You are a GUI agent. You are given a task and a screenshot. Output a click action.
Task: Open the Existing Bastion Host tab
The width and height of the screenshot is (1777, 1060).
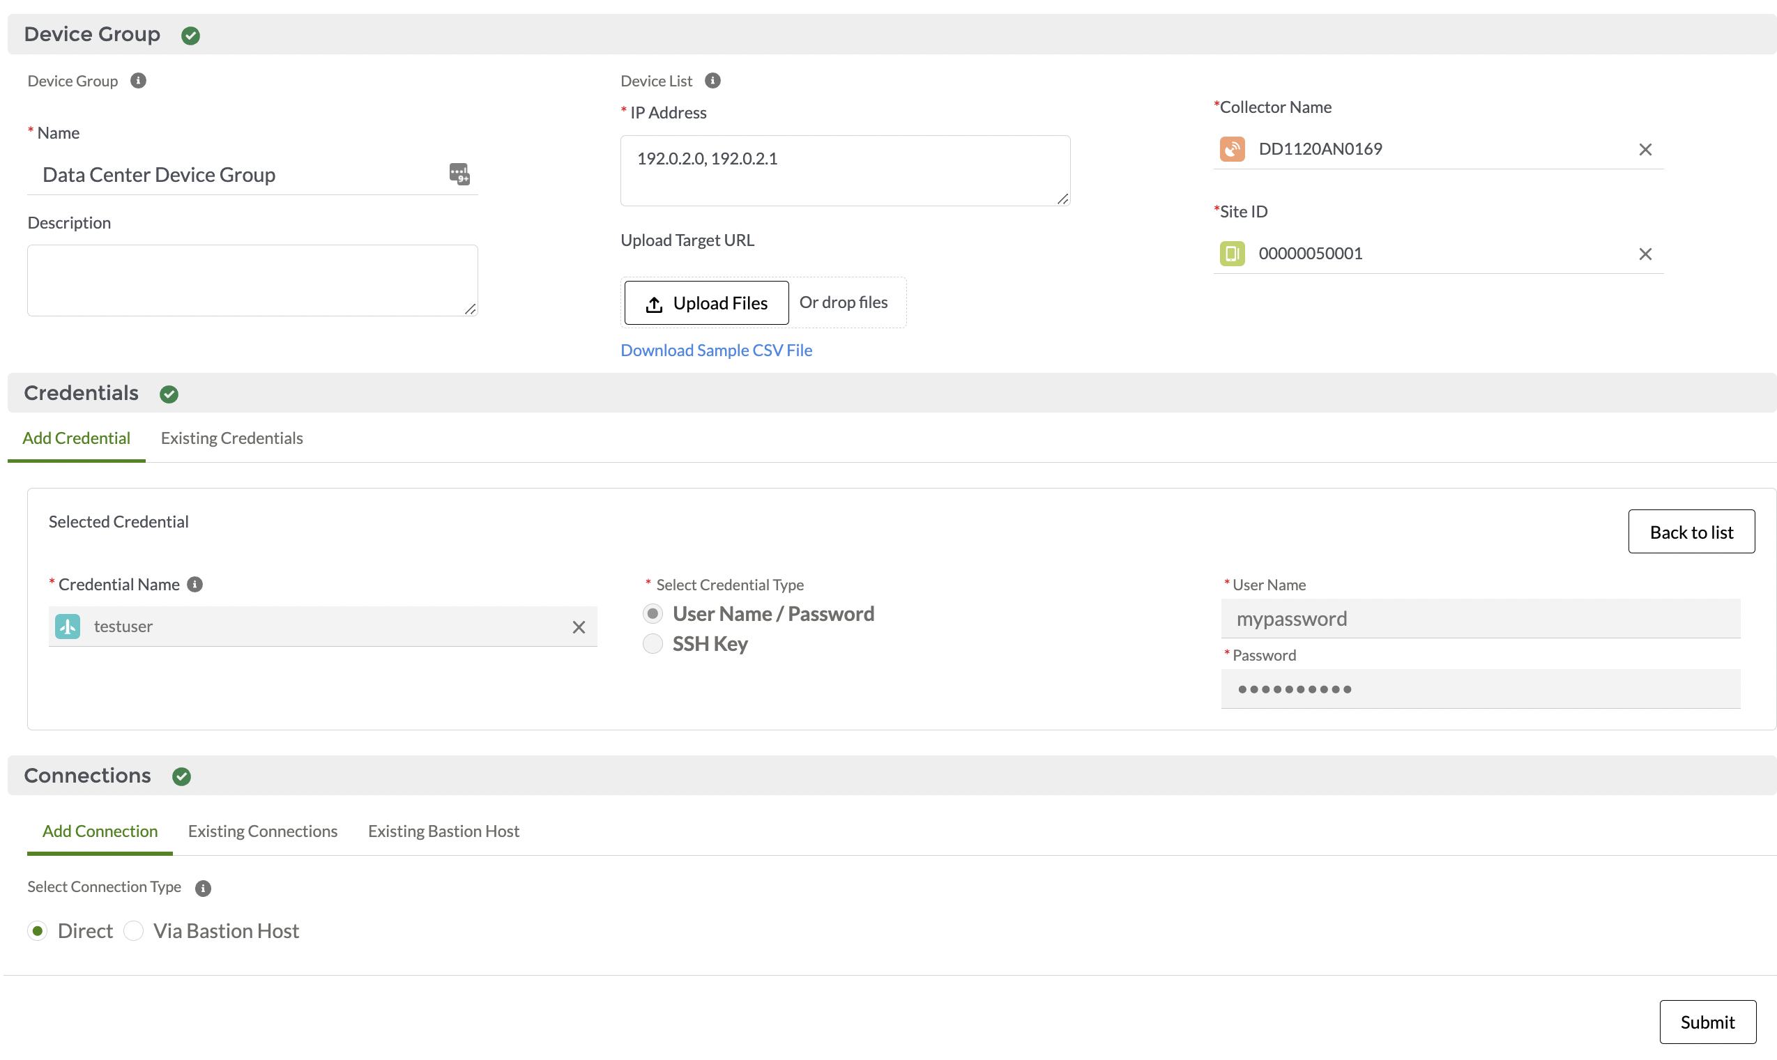click(x=443, y=831)
